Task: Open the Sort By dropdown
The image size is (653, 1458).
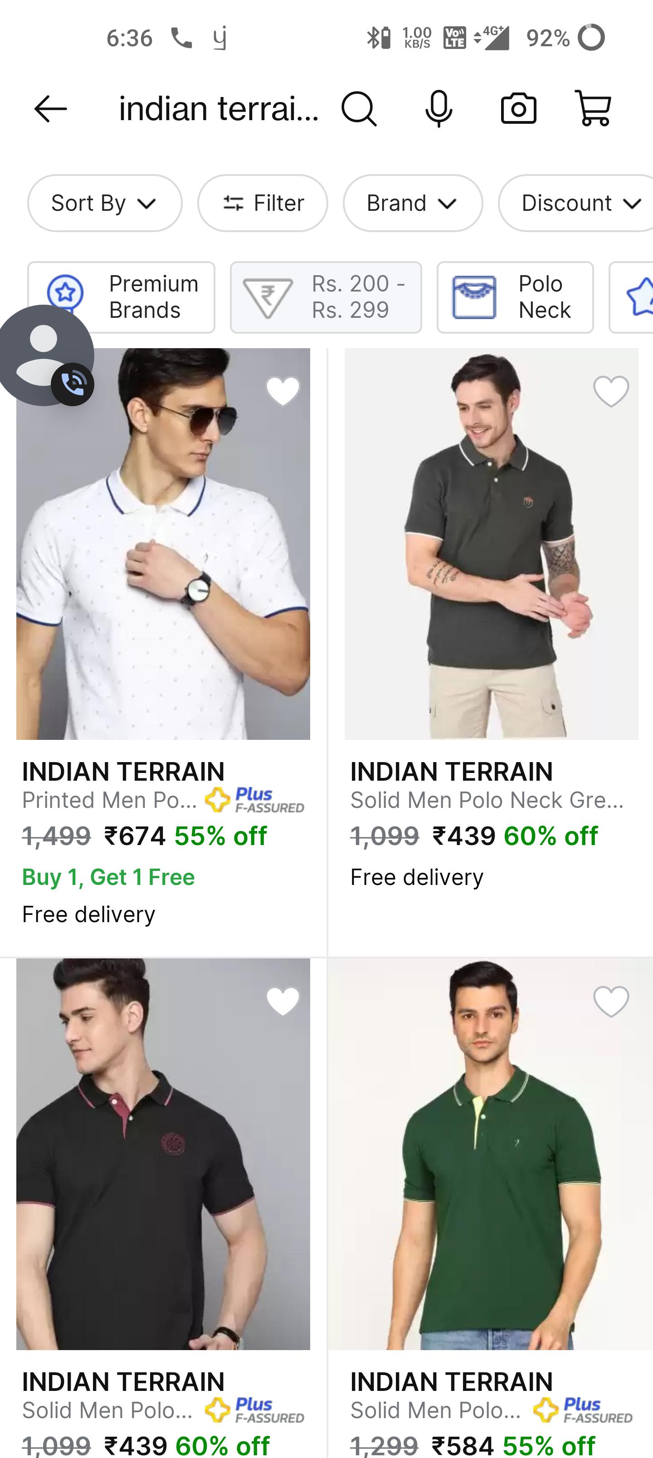Action: [104, 203]
